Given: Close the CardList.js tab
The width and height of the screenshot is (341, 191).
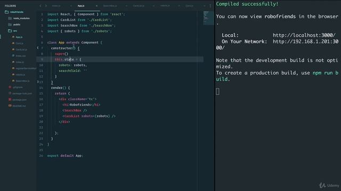Looking at the screenshot, I should pyautogui.click(x=153, y=6).
